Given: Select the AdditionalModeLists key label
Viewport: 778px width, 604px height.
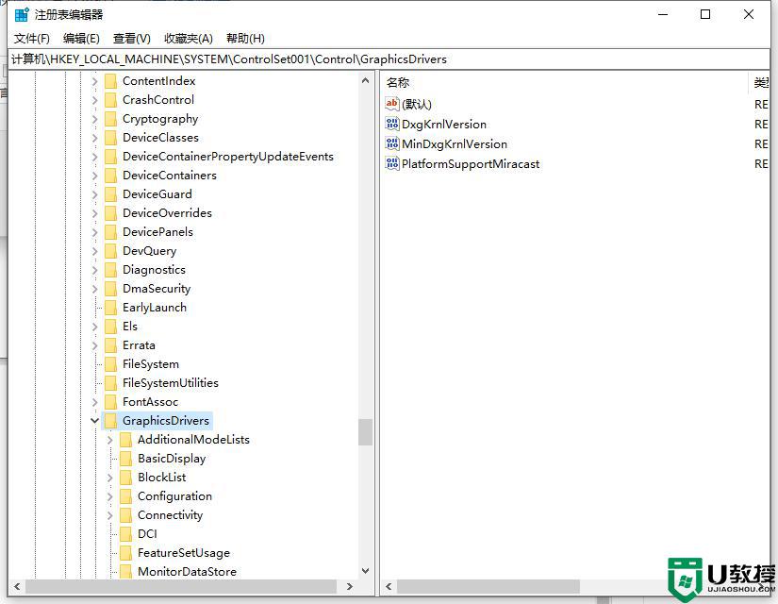Looking at the screenshot, I should (x=193, y=440).
